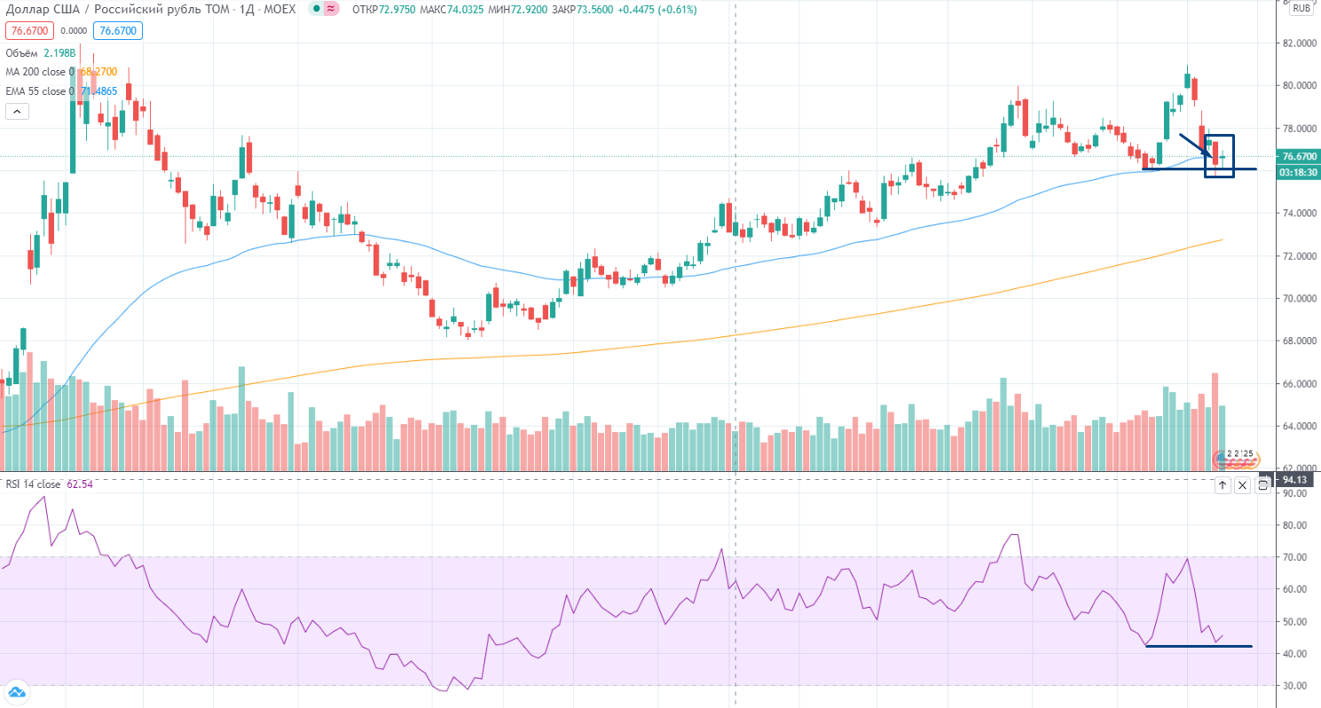1321x708 pixels.
Task: Close the RSI pane with the X icon
Action: [1242, 484]
